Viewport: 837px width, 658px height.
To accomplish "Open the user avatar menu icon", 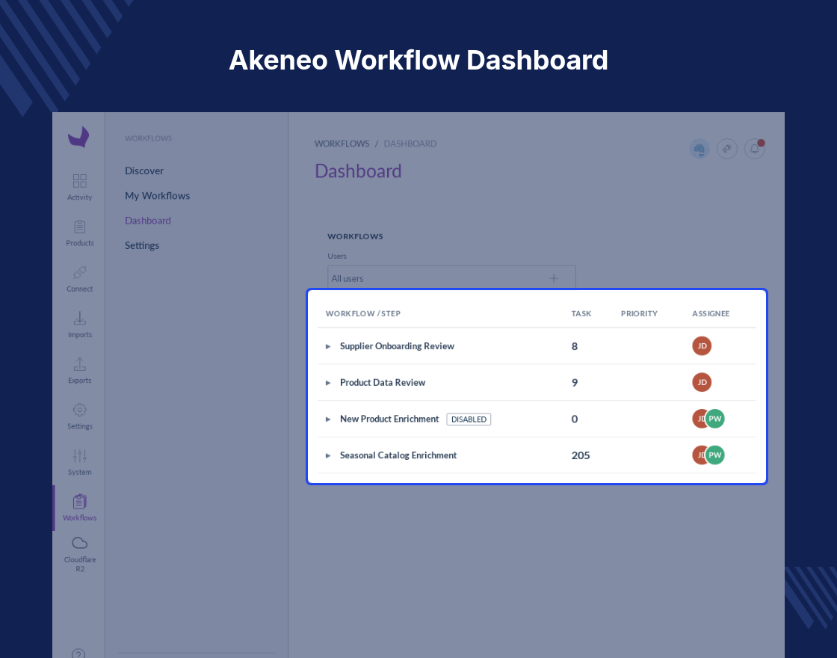I will click(699, 149).
